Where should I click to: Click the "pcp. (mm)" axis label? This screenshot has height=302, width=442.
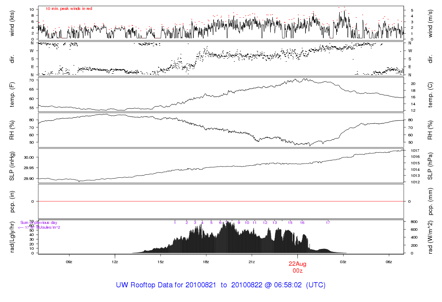click(x=430, y=202)
